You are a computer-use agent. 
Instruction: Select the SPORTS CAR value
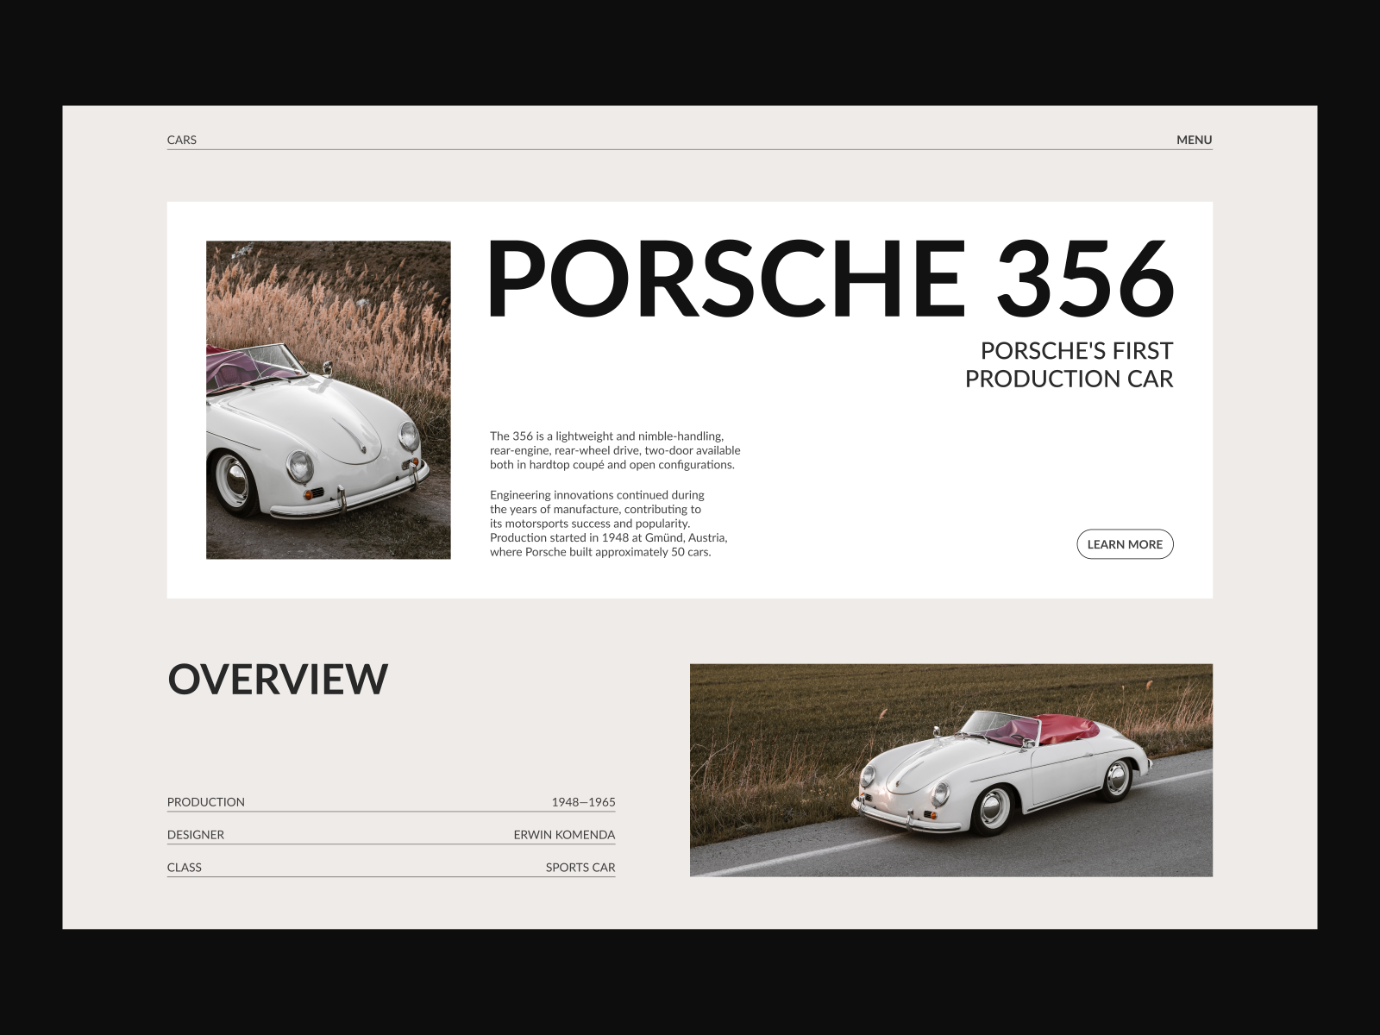tap(580, 868)
